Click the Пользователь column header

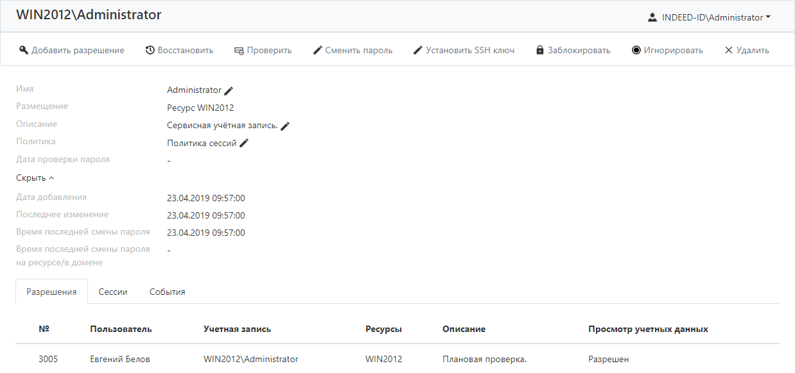click(121, 329)
